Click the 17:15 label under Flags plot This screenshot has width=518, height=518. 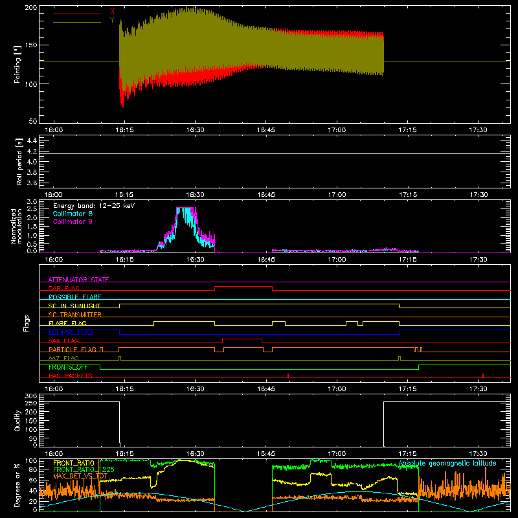[408, 389]
